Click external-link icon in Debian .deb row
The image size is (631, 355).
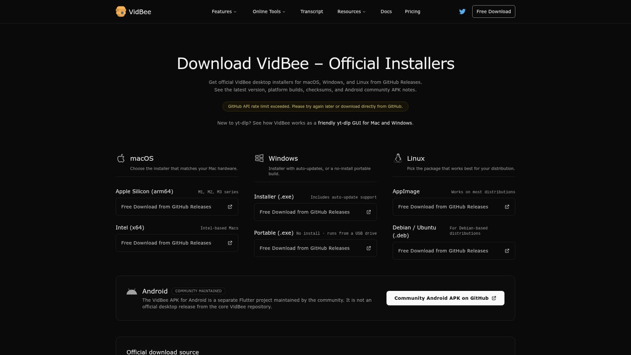[x=507, y=251]
